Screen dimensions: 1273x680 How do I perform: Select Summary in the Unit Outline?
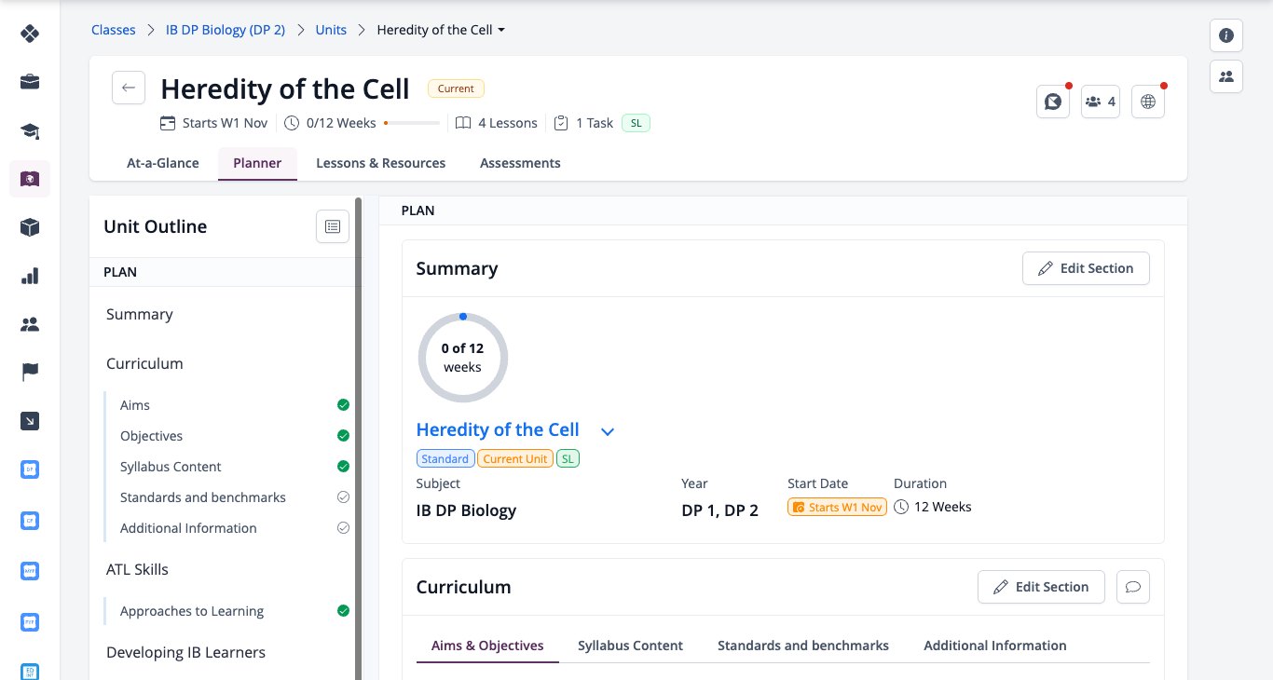(x=140, y=314)
